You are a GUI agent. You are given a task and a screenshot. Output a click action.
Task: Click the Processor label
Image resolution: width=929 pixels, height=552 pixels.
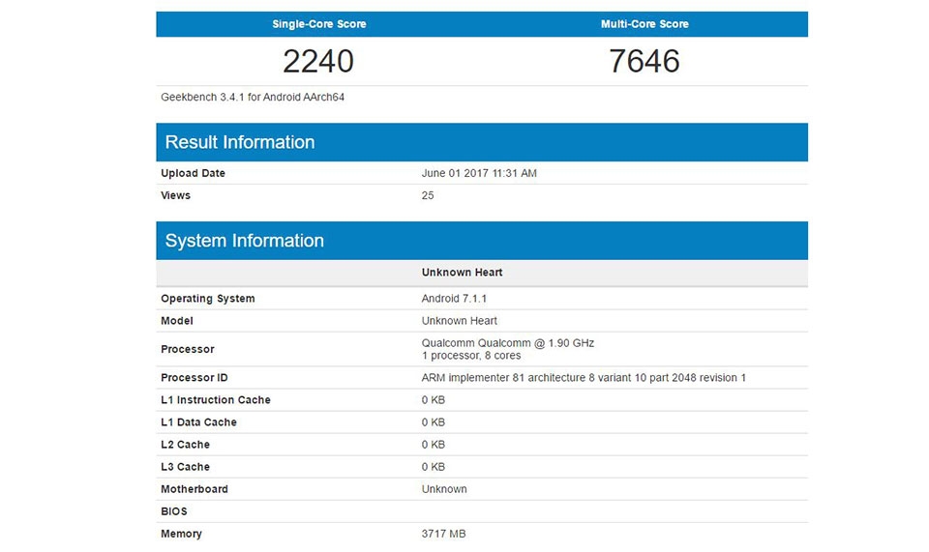pyautogui.click(x=187, y=349)
